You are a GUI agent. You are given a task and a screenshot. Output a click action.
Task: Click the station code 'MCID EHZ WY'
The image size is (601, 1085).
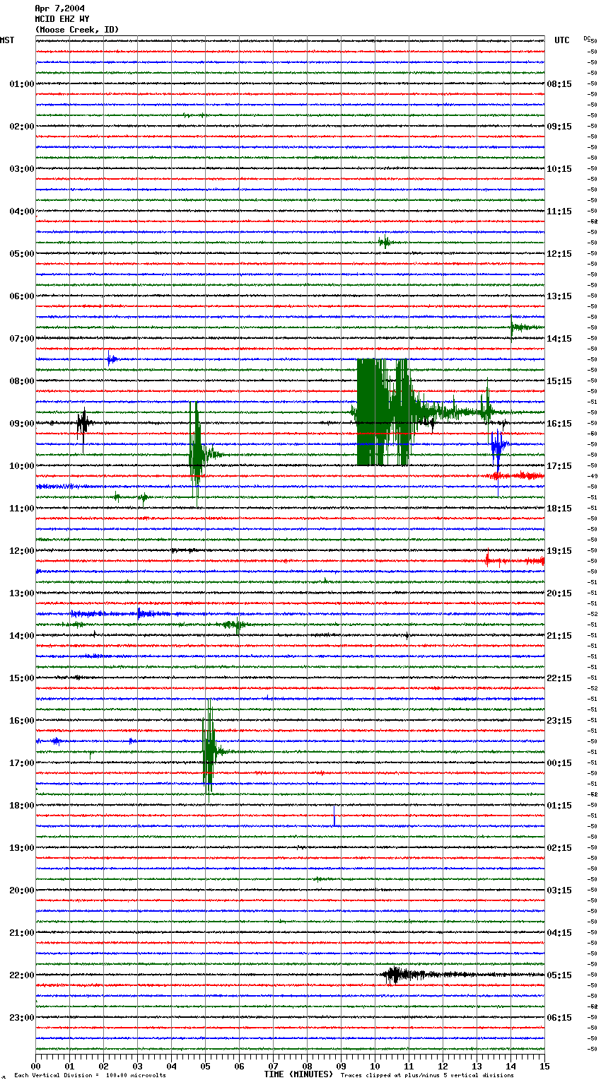click(62, 19)
